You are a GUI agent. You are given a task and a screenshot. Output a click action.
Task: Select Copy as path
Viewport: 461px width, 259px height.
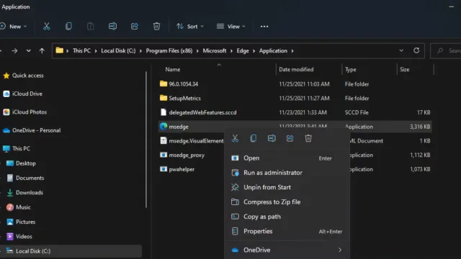[x=287, y=217]
